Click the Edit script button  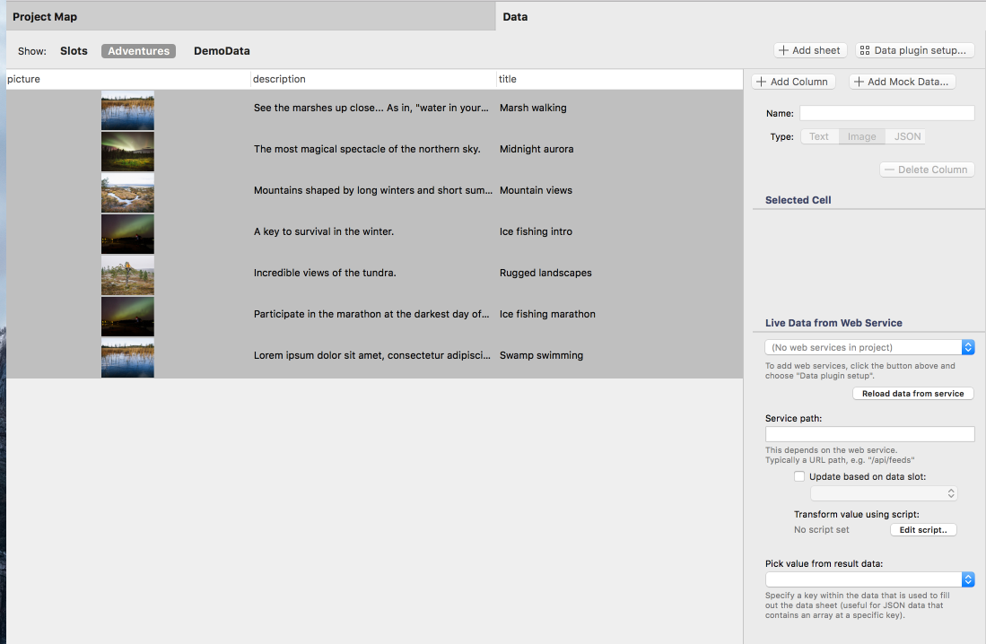point(922,530)
